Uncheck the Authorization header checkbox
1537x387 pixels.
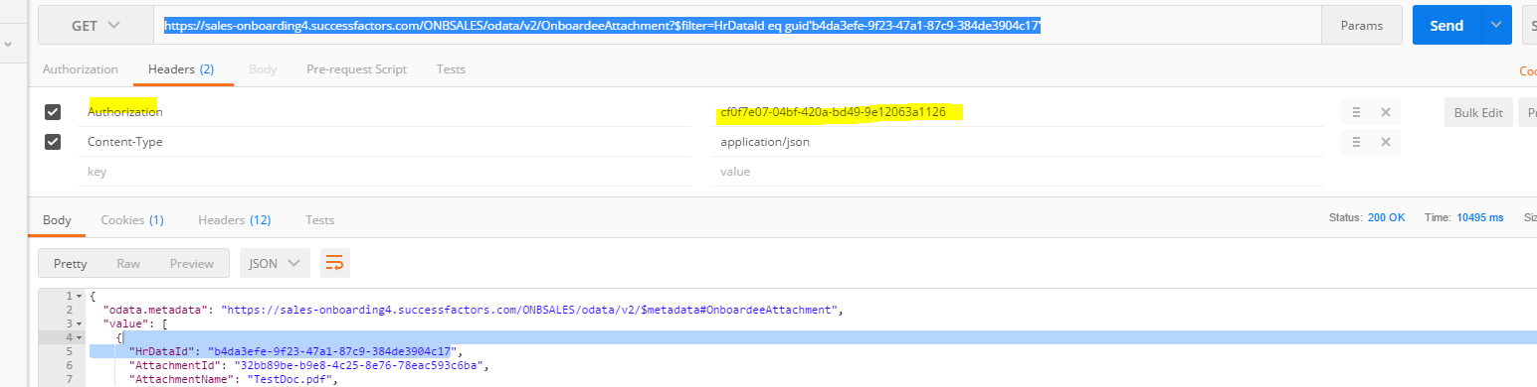coord(53,112)
